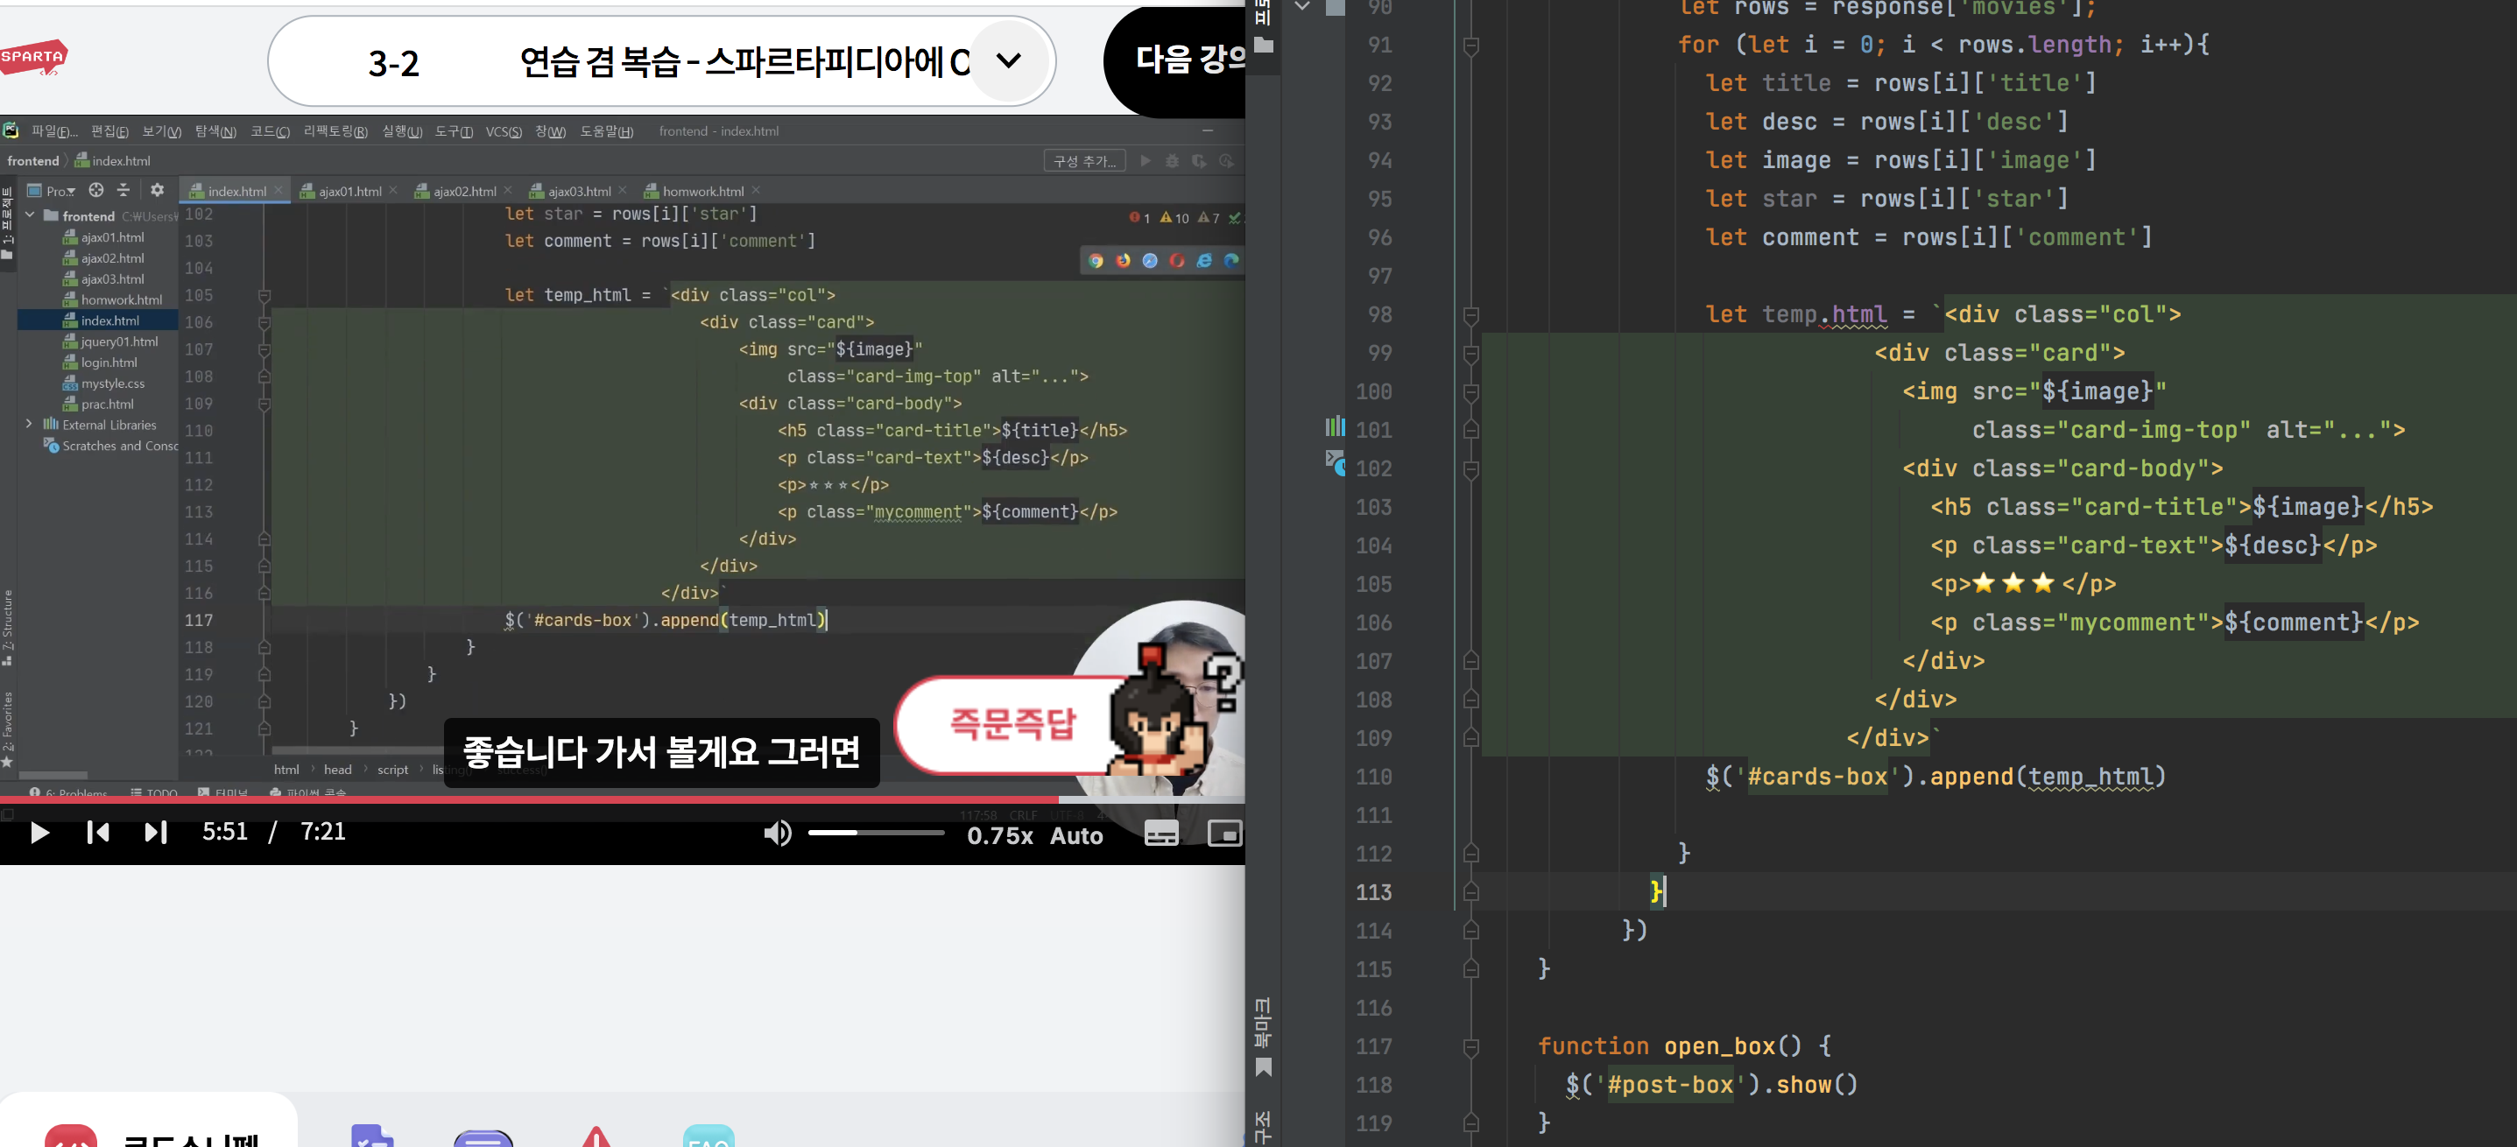Expand External Libraries tree node

29,424
